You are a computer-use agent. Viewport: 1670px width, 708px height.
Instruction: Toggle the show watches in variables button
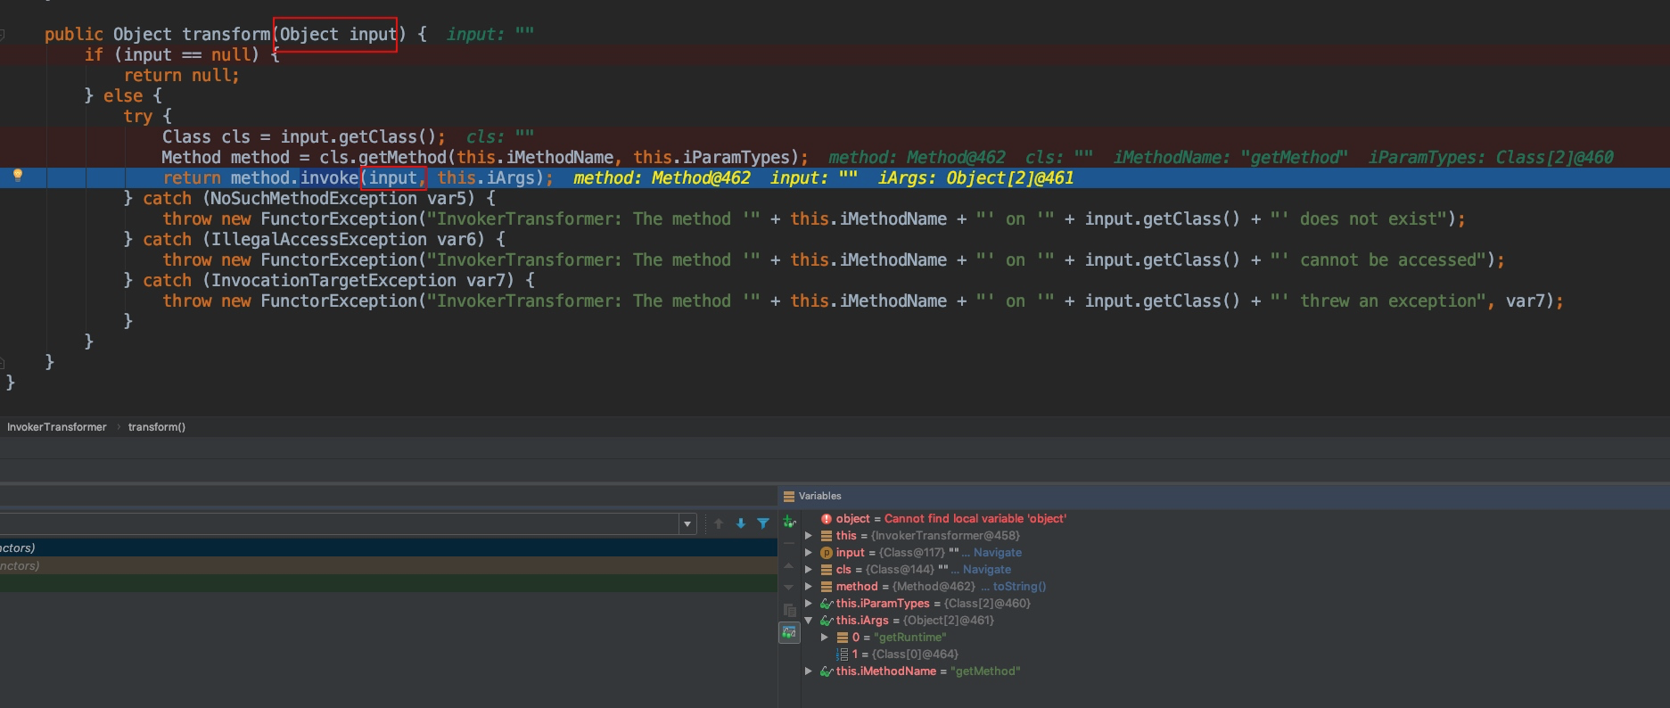(x=789, y=632)
